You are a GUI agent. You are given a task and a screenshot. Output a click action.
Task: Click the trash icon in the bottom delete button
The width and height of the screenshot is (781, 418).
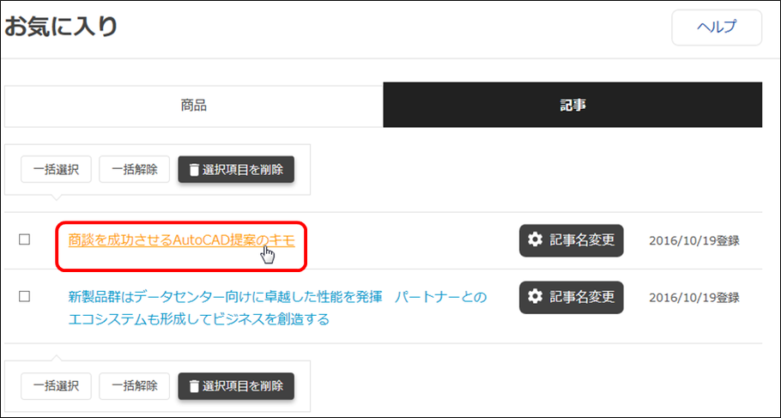tap(194, 386)
